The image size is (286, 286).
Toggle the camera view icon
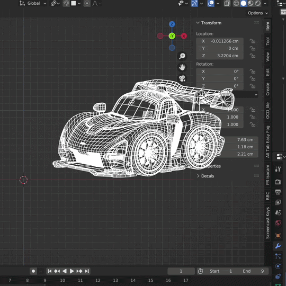[182, 78]
